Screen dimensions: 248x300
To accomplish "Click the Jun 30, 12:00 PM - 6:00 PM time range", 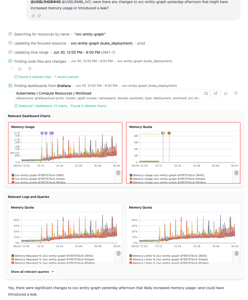I will (77, 52).
